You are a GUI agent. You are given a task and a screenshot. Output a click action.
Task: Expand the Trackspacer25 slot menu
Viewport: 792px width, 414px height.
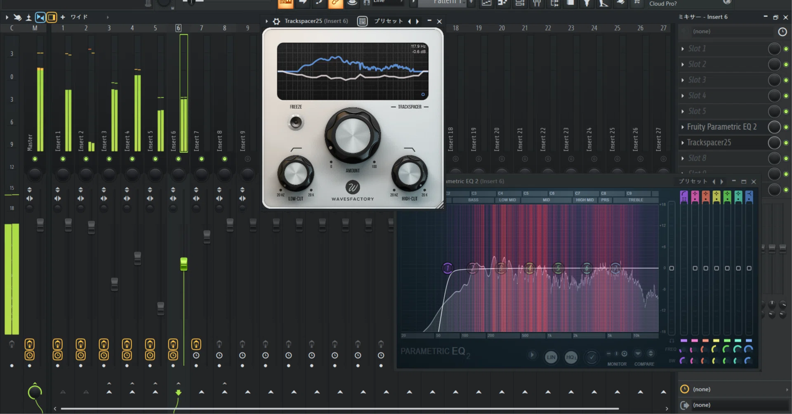coord(683,143)
